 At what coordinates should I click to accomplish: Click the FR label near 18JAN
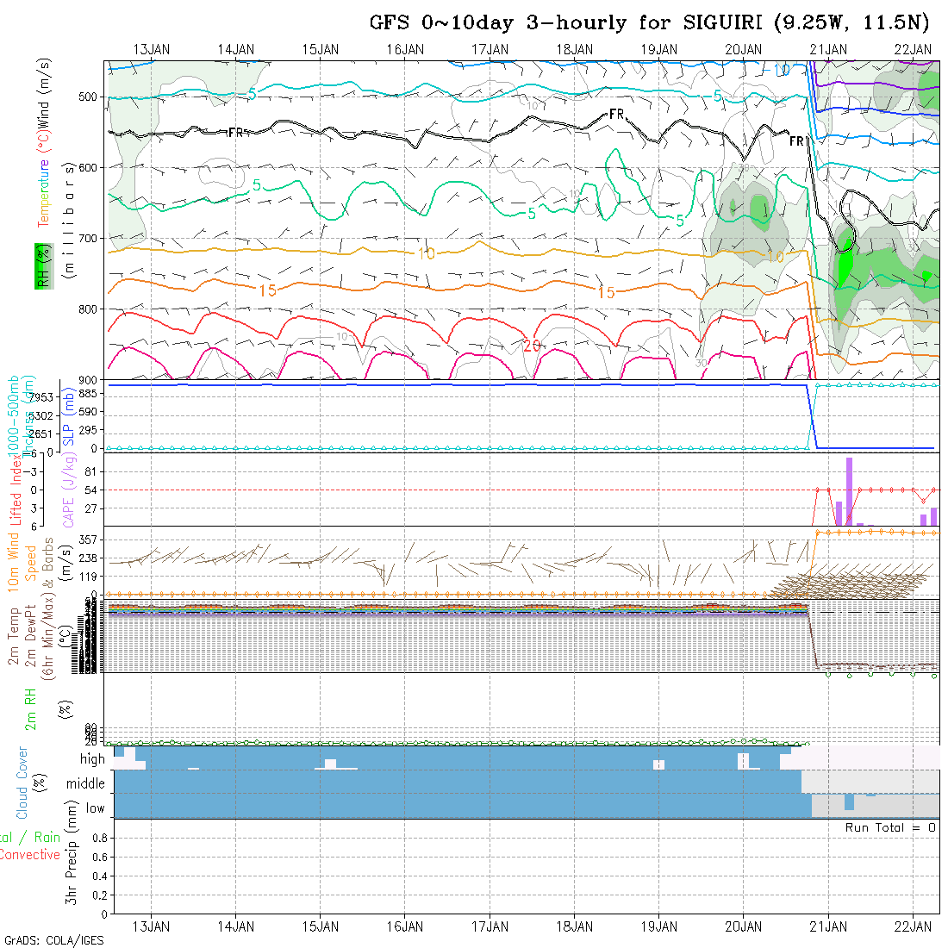click(x=616, y=114)
